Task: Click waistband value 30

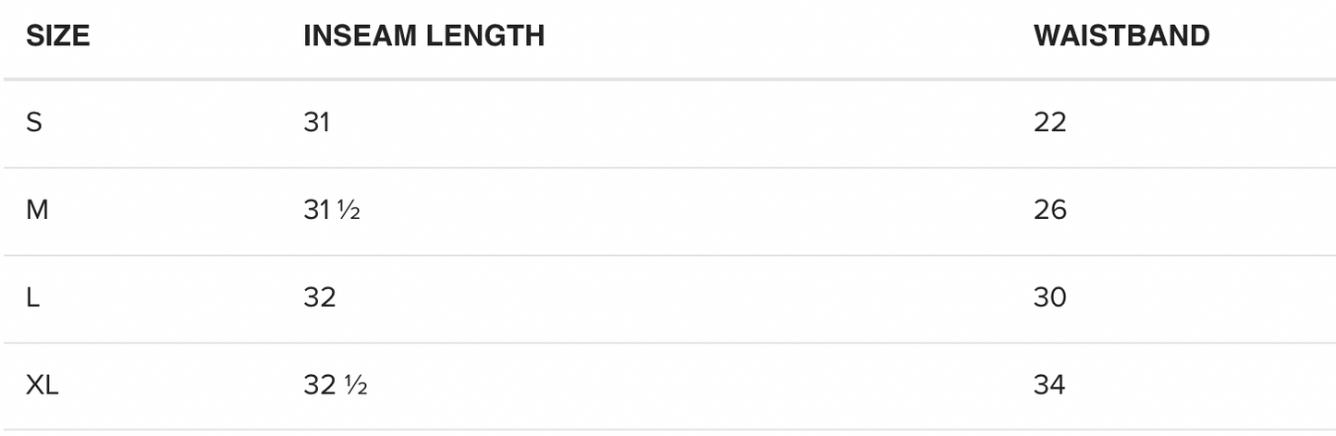Action: click(x=1050, y=298)
